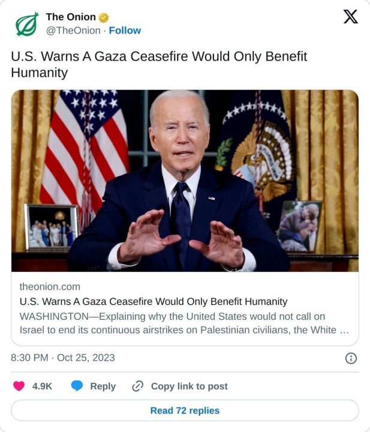This screenshot has width=370, height=432.
Task: Open theonion.com domain link
Action: tap(50, 287)
